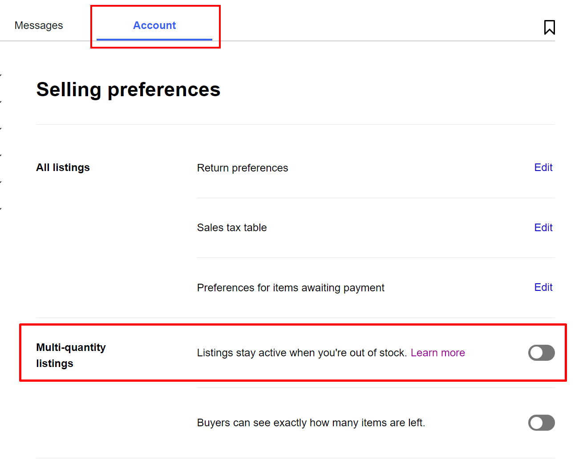This screenshot has height=465, width=587.
Task: Edit your Return preferences
Action: click(543, 167)
